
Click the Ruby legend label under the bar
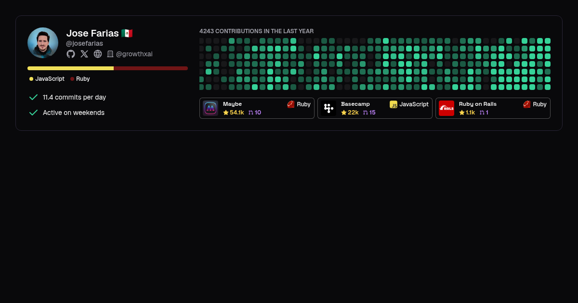(x=83, y=79)
